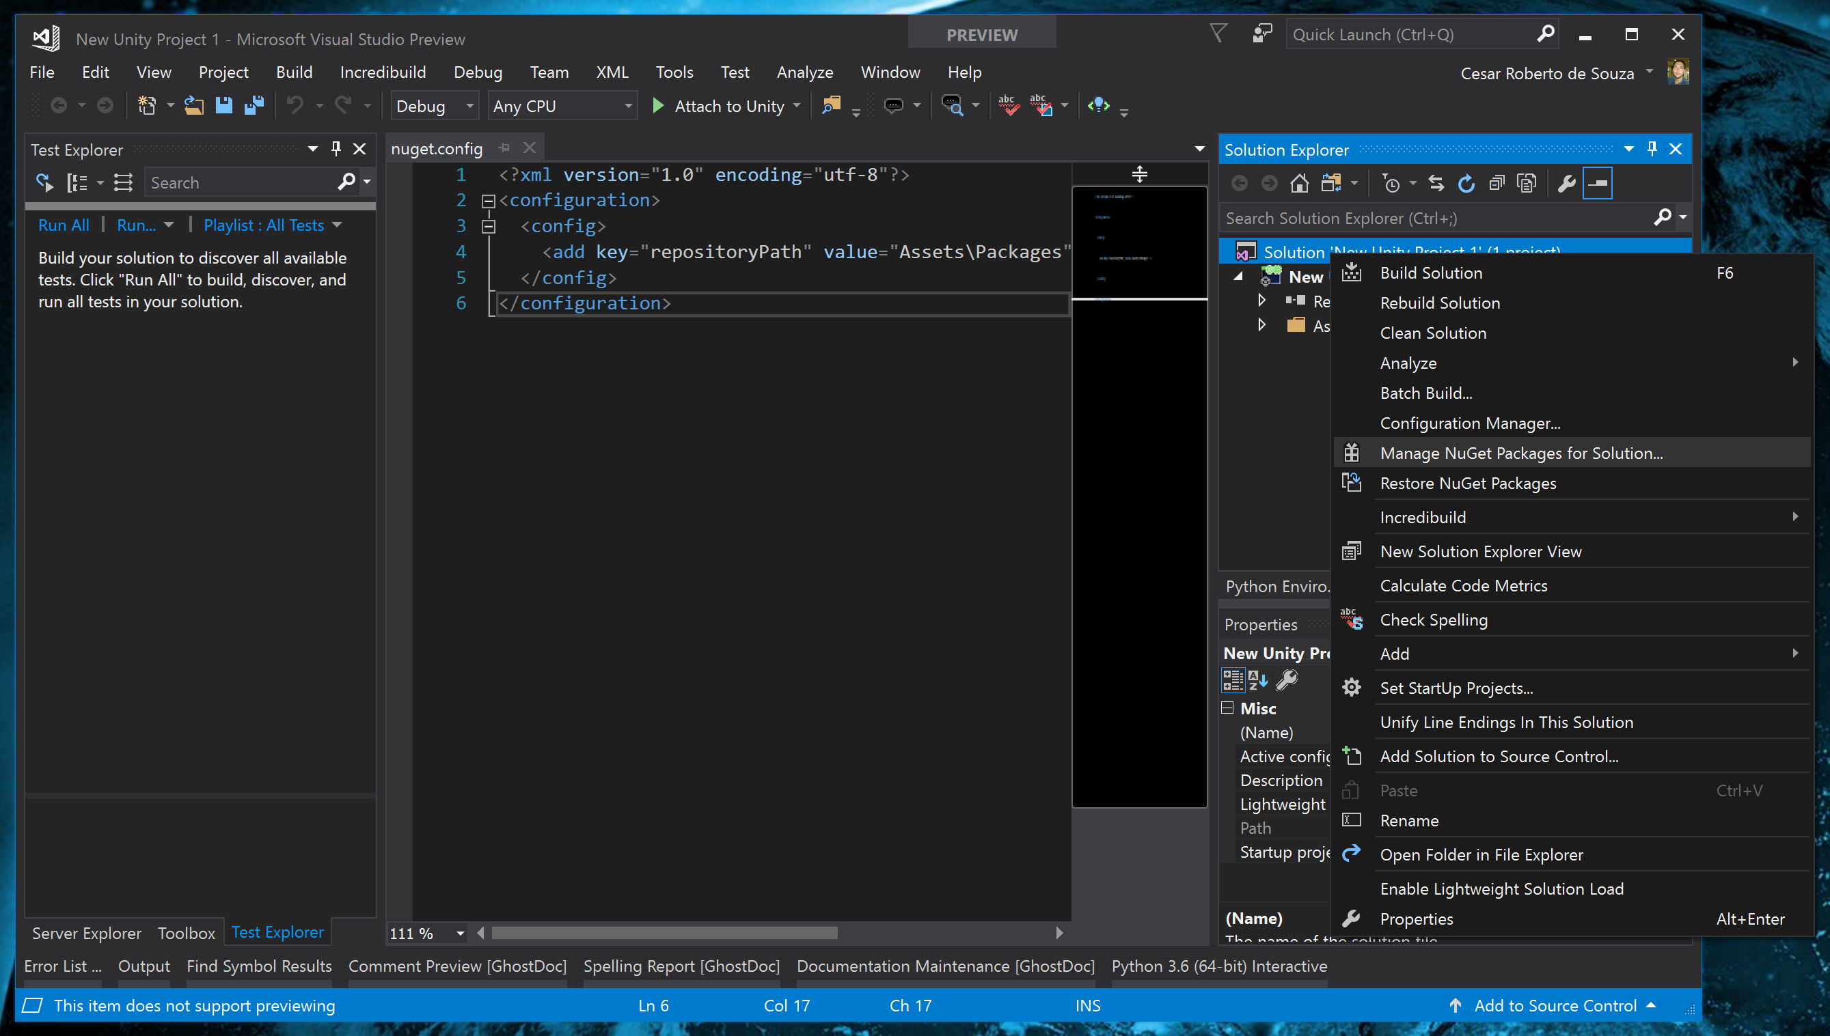Screen dimensions: 1830x1036
Task: Select Build Solution in context menu
Action: [1572, 273]
